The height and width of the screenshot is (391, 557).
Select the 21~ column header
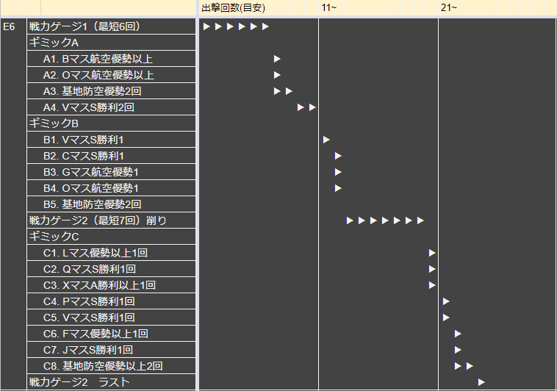(449, 7)
